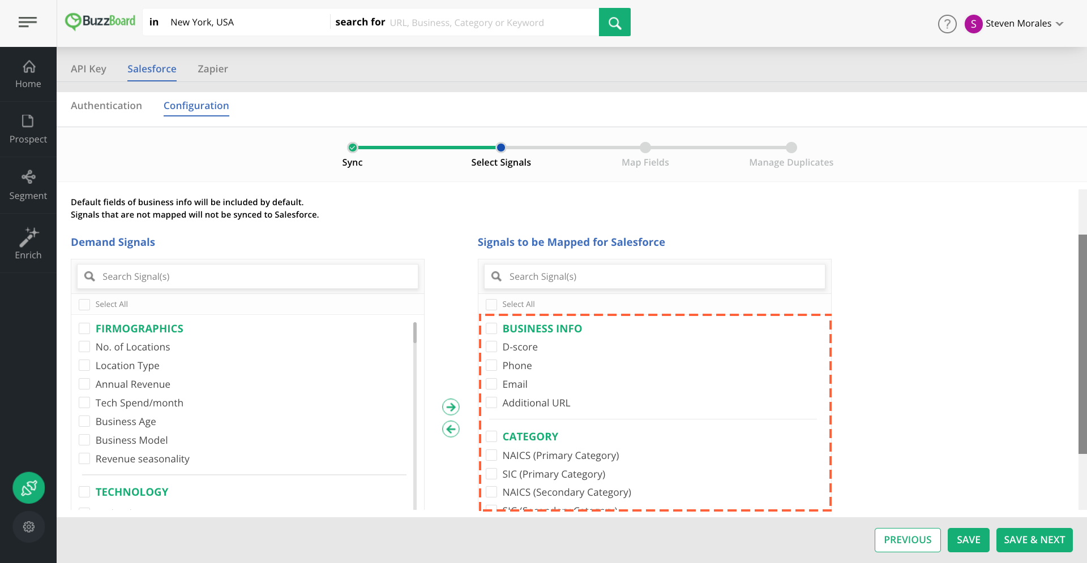This screenshot has width=1087, height=563.
Task: Check NAICS (Secondary Category)
Action: (491, 492)
